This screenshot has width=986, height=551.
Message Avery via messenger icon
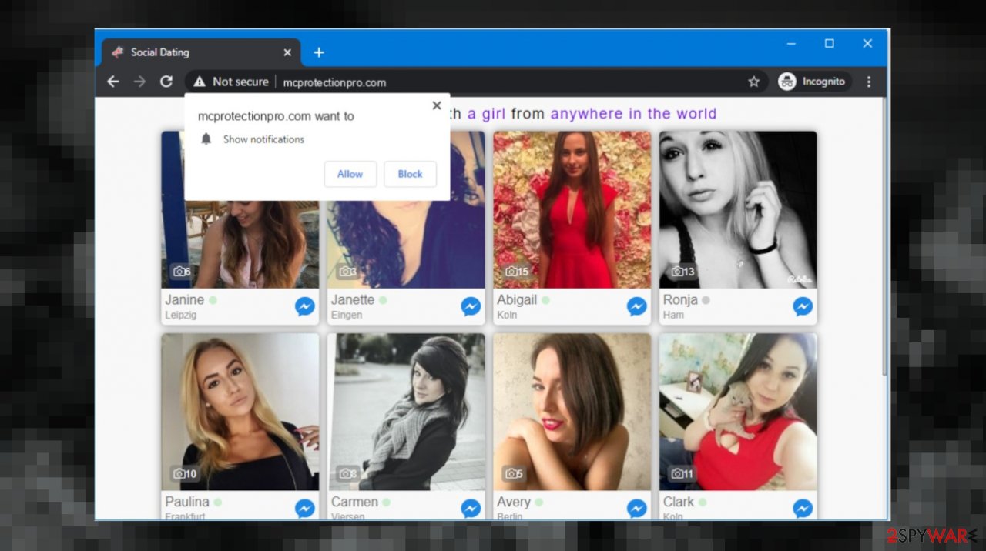pos(636,508)
